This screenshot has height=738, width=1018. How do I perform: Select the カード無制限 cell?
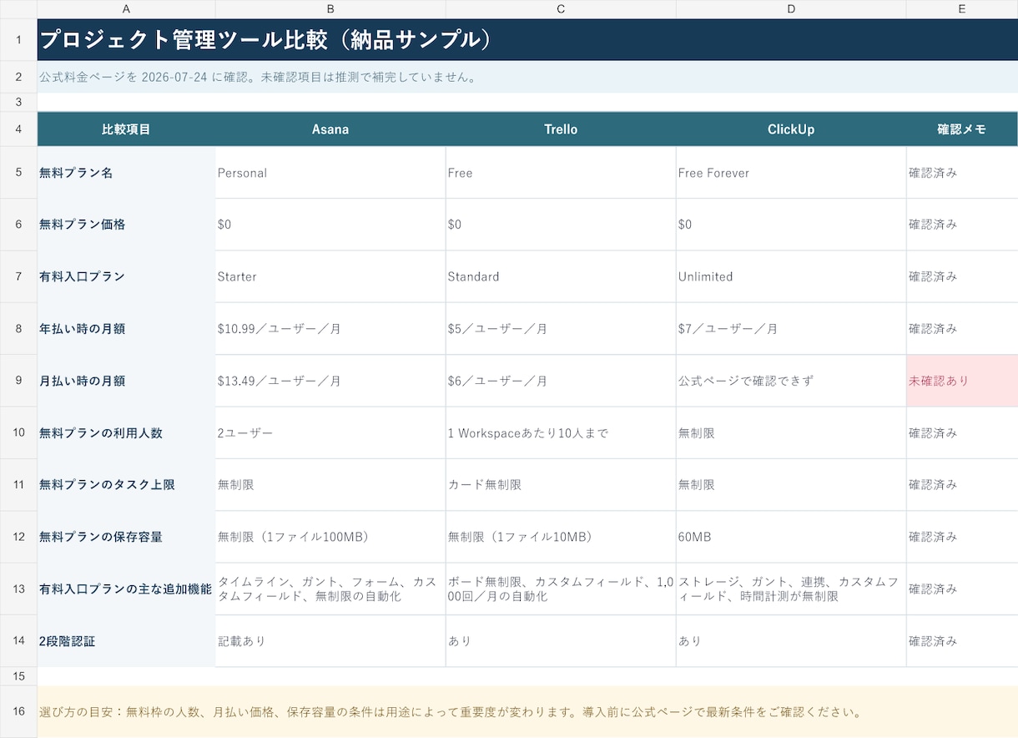click(561, 484)
